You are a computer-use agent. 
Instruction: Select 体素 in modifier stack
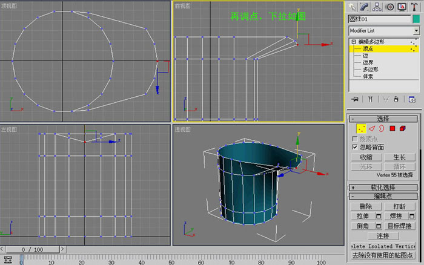(x=368, y=76)
